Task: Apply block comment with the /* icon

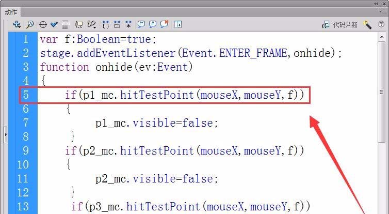Action: pos(141,24)
